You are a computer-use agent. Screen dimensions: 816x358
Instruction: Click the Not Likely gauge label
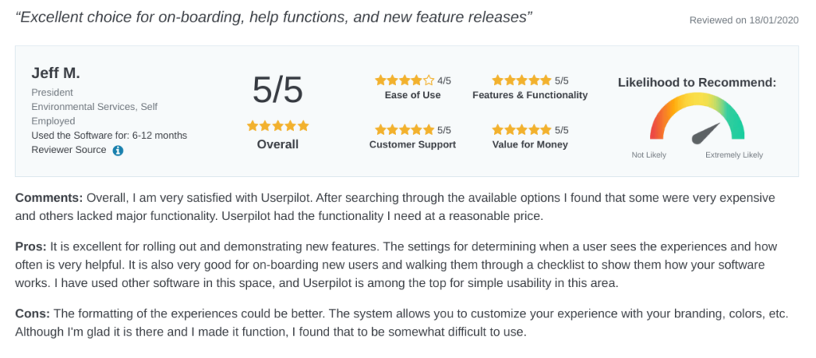coord(649,155)
